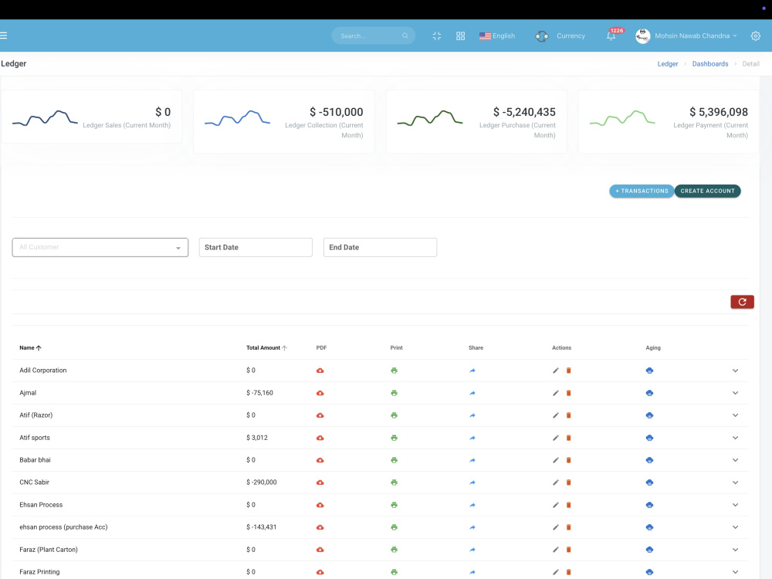Share Faraz (Plant Carton) ledger
The height and width of the screenshot is (579, 772).
pos(472,550)
